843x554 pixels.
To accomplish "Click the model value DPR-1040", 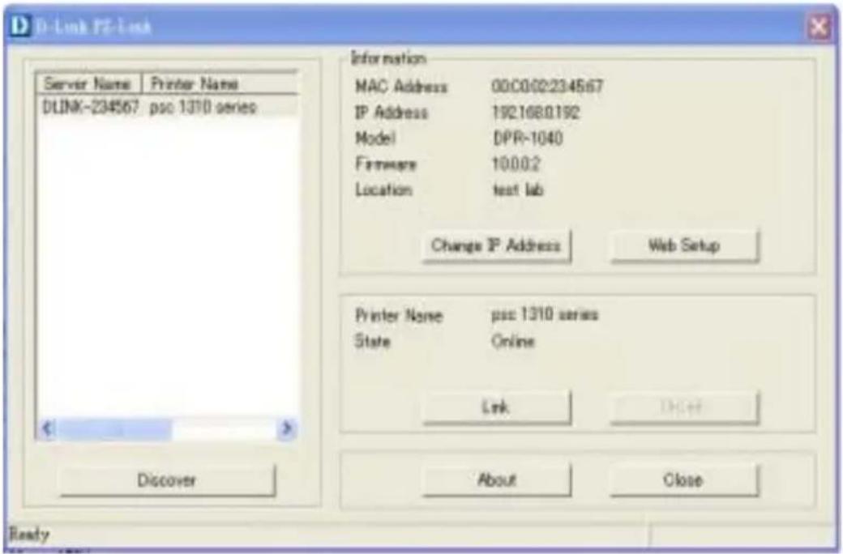I will pos(528,138).
